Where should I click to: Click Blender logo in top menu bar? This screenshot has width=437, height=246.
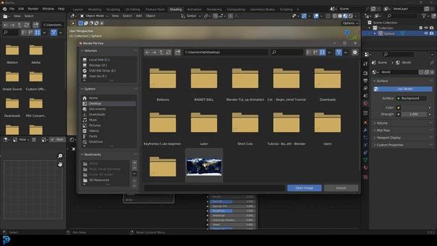5,9
